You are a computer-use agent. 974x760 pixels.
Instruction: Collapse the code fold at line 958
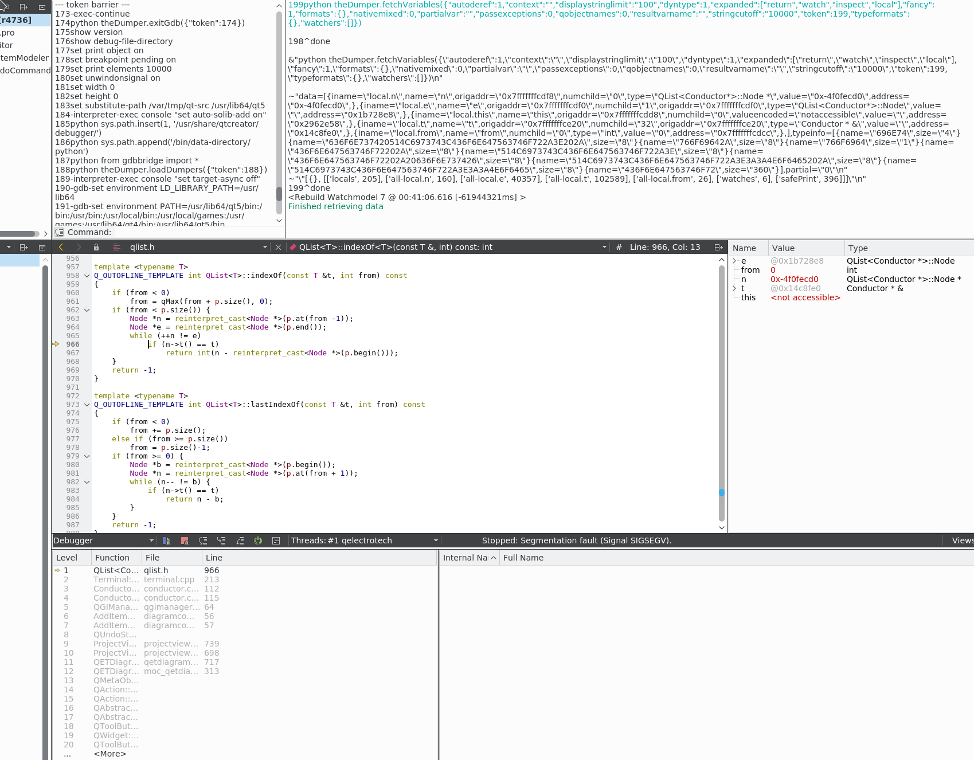click(87, 276)
